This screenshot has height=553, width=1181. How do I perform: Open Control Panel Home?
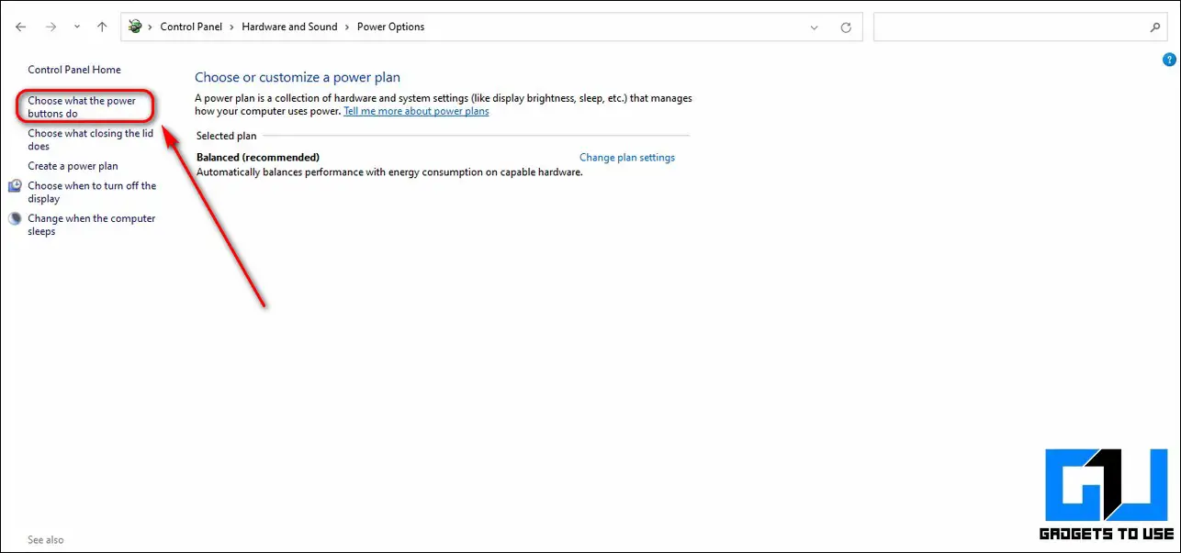click(74, 70)
